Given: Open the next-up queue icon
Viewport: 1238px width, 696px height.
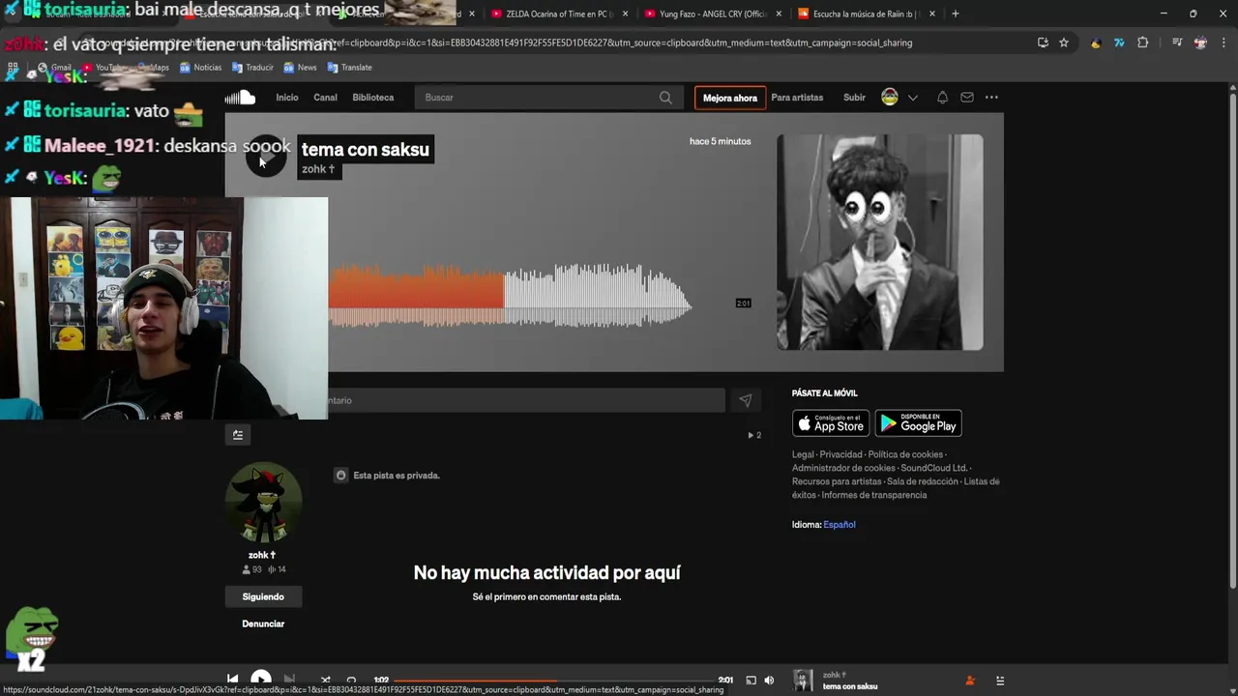Looking at the screenshot, I should pyautogui.click(x=1000, y=681).
